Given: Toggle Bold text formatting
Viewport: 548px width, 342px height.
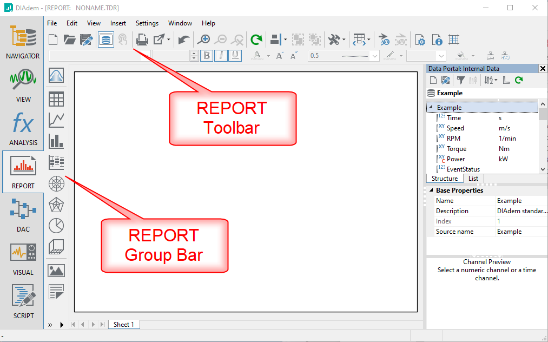Looking at the screenshot, I should [x=207, y=56].
